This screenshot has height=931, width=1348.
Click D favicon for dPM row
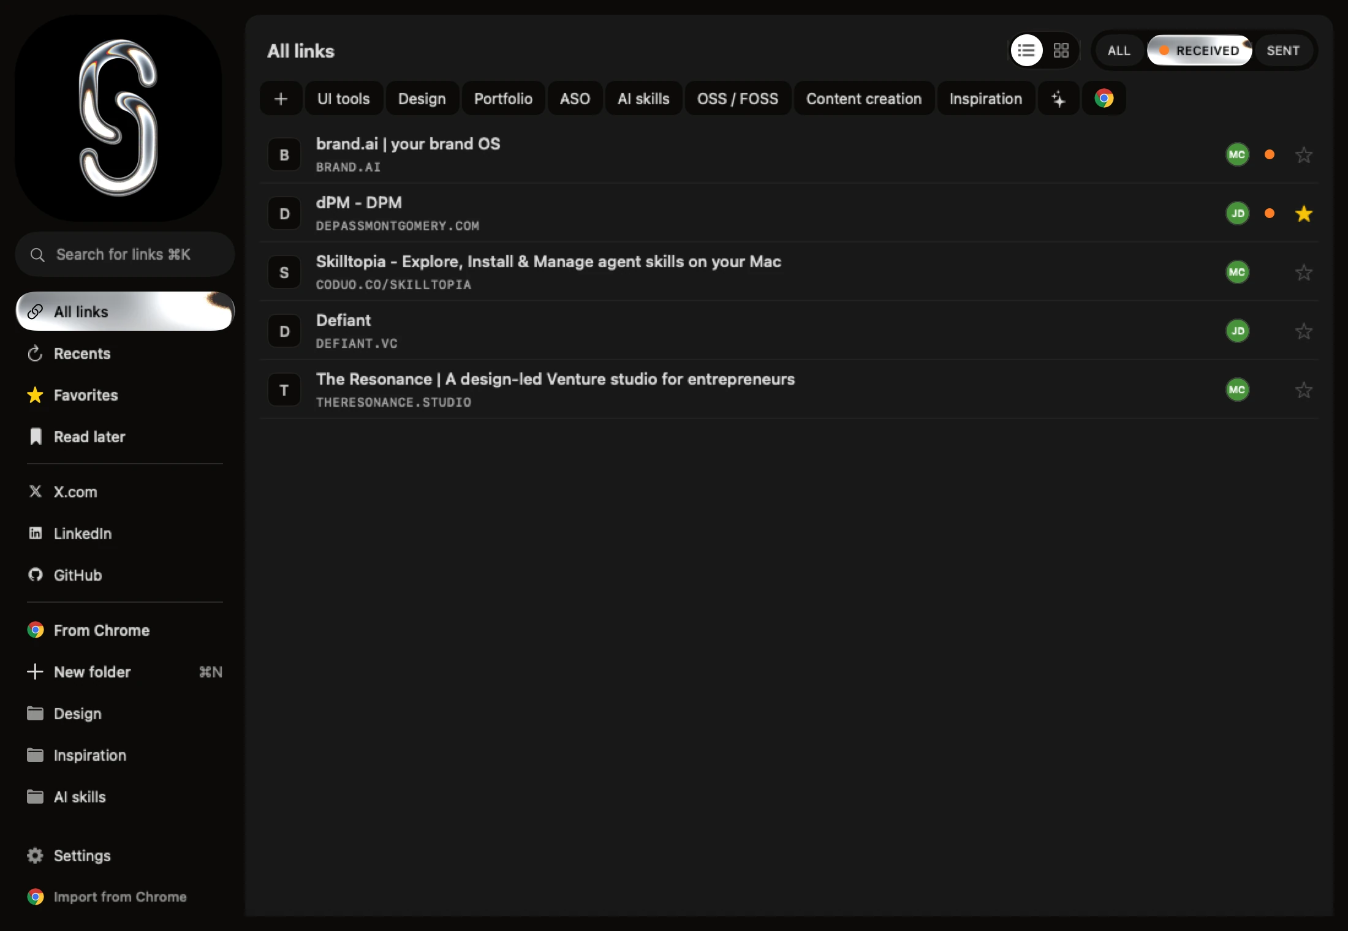coord(284,214)
